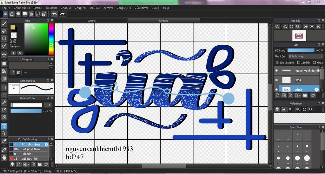Click the Redo arrow button

(62, 14)
